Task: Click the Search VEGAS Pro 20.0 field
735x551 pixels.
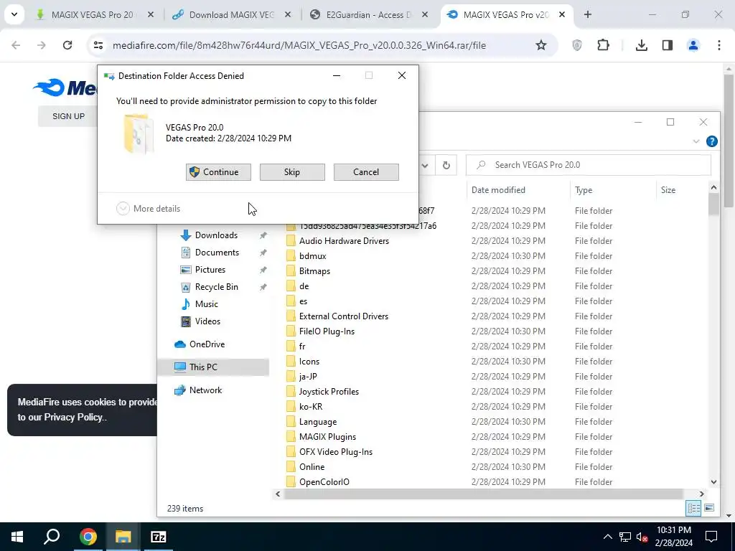Action: 589,165
